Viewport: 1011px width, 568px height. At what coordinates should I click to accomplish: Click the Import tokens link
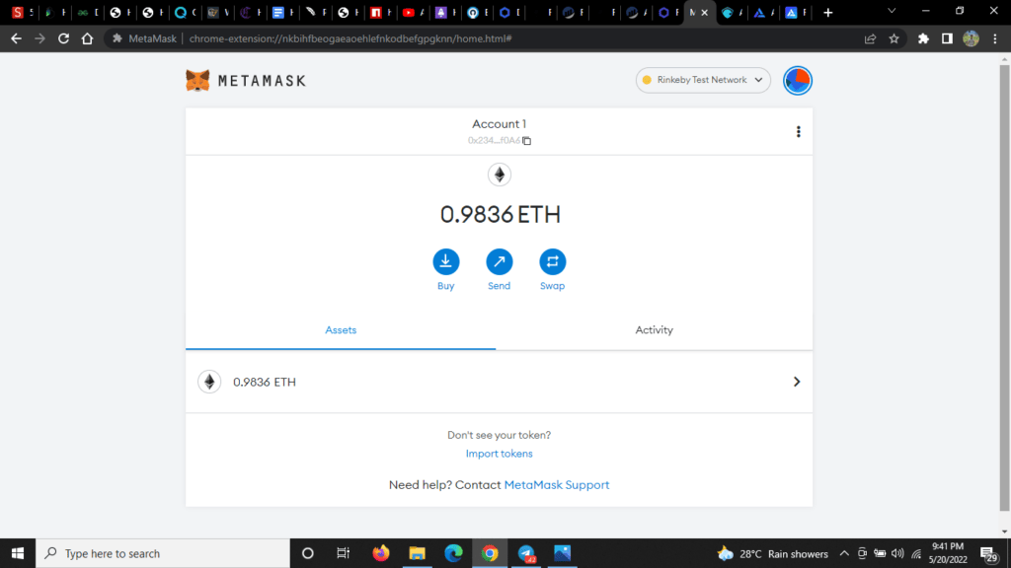click(x=499, y=454)
